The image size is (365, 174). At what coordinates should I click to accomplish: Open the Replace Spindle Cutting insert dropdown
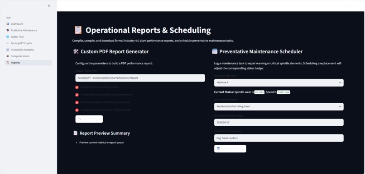click(279, 106)
